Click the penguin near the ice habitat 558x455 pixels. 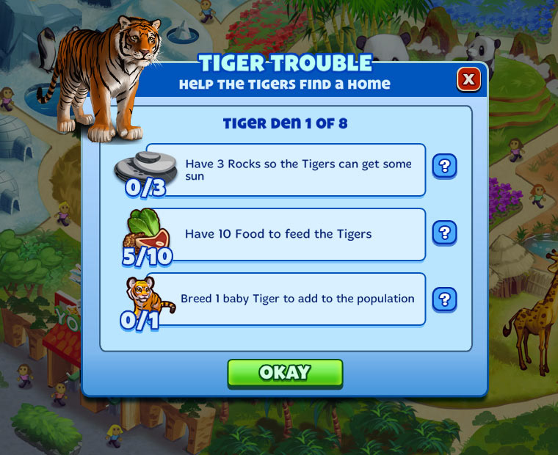click(x=47, y=50)
